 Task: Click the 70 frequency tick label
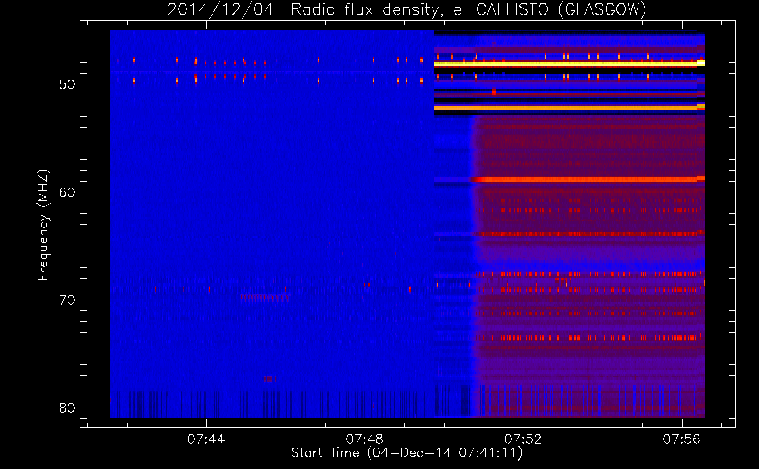pos(67,300)
